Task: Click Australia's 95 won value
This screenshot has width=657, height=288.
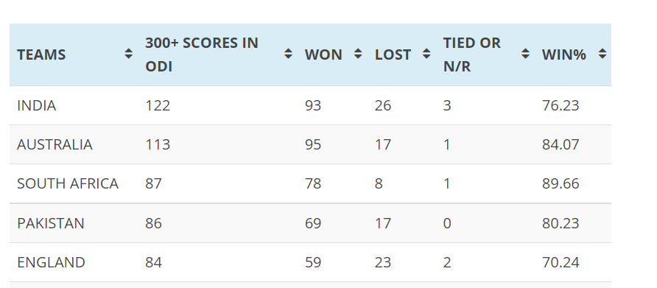Action: click(313, 144)
